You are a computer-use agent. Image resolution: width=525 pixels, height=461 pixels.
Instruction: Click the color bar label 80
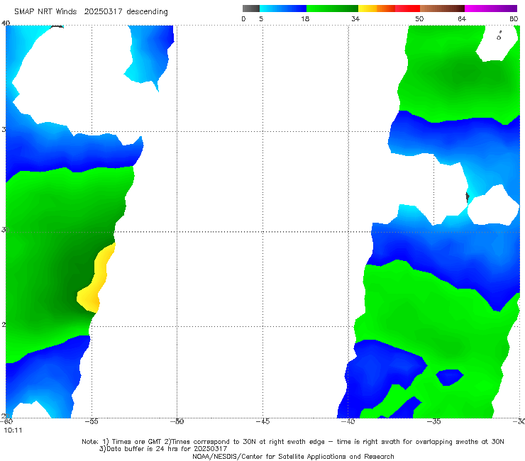coord(514,18)
